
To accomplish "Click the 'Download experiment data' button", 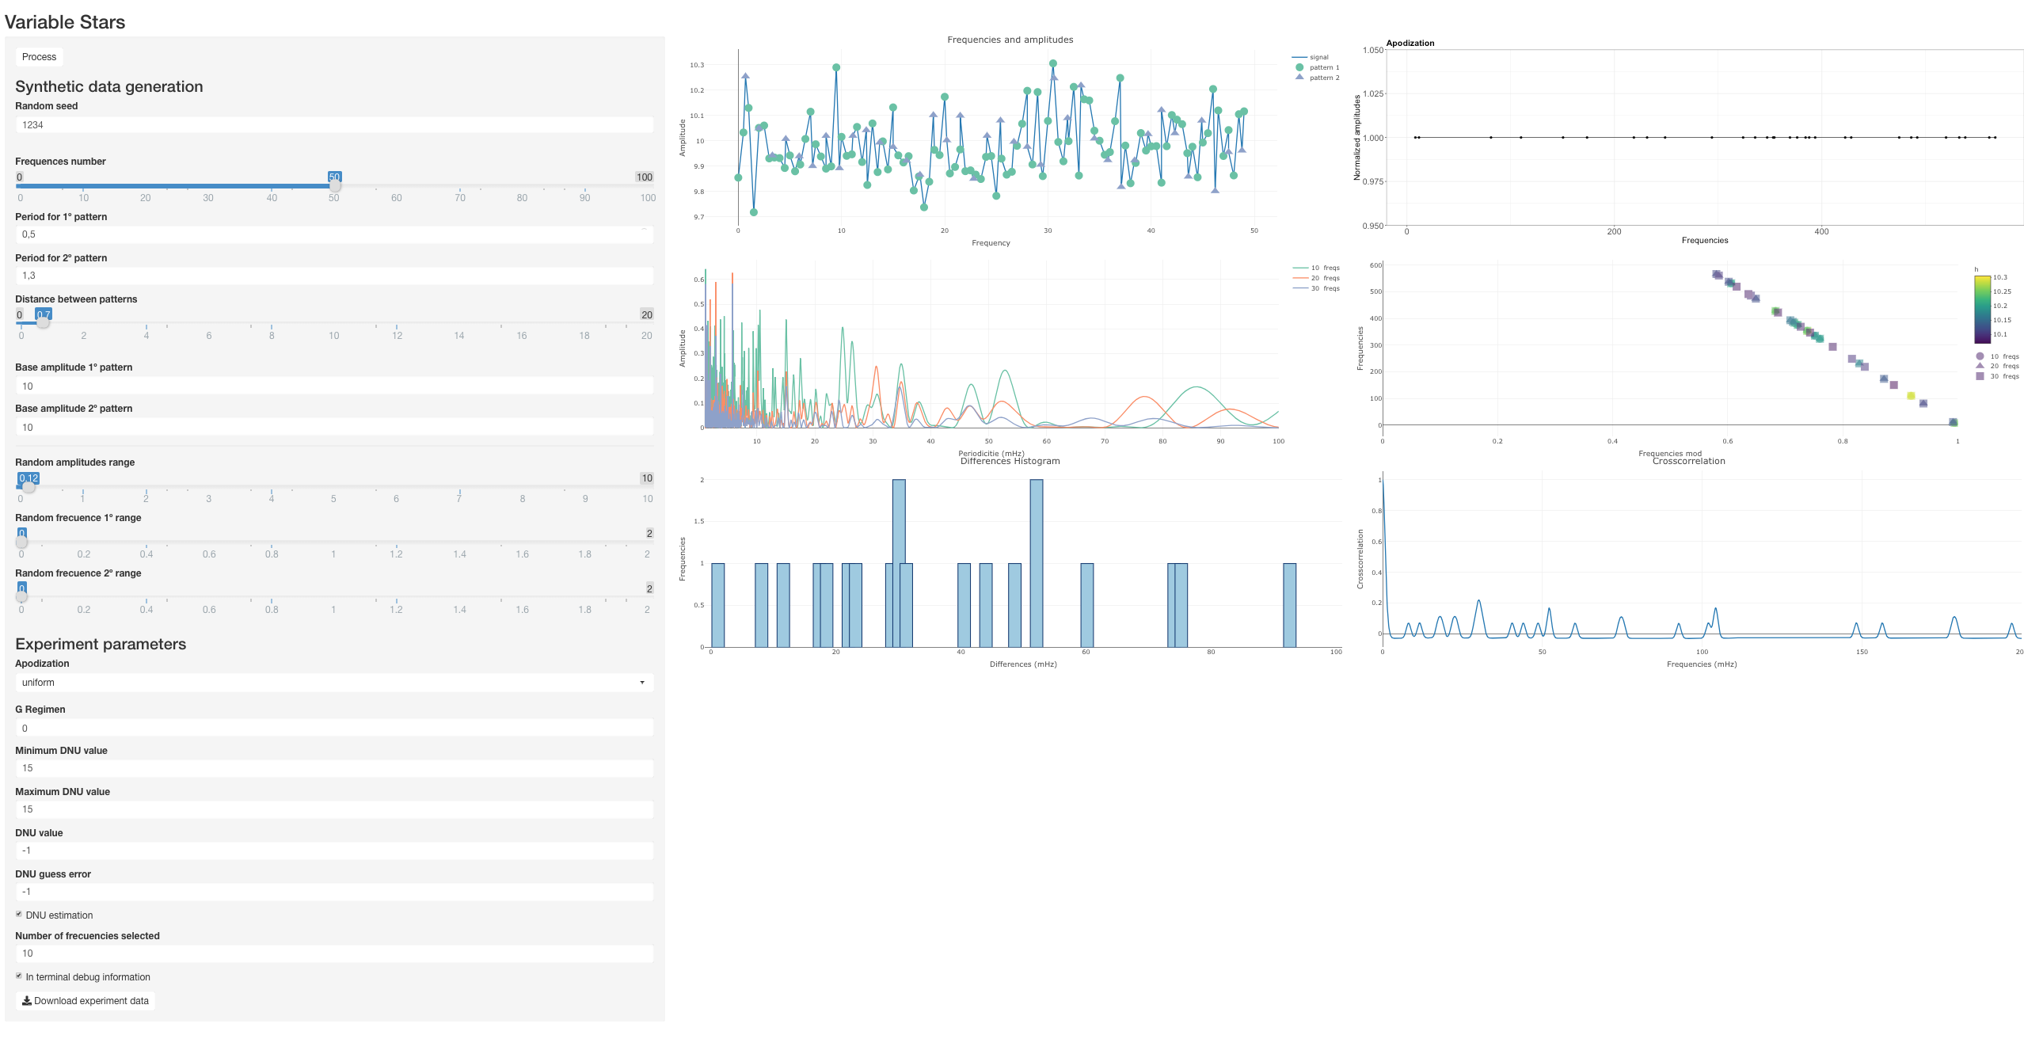I will 86,1001.
